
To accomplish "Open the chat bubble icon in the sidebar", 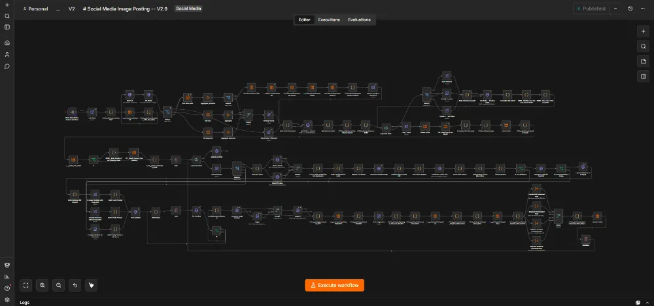I will click(x=7, y=66).
